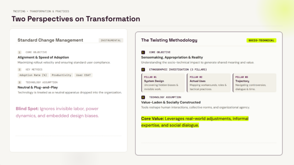Select the User CSAT metric chip
The height and width of the screenshot is (165, 294).
tap(83, 75)
